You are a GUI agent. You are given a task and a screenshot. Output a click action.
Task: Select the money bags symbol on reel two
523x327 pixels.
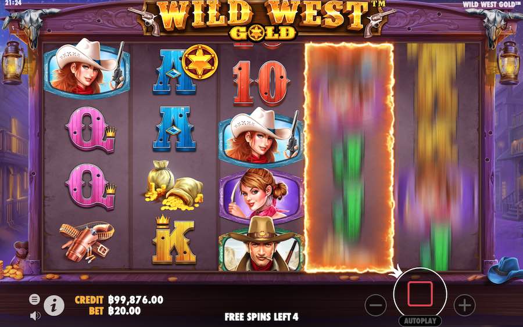pyautogui.click(x=174, y=185)
